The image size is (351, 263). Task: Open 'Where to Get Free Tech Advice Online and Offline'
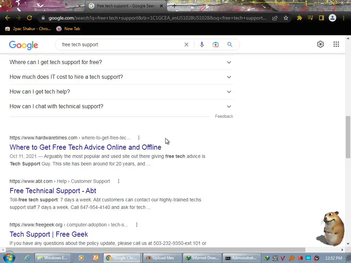pos(85,147)
